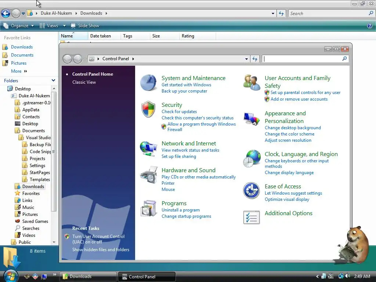The image size is (376, 282).
Task: Click the Security shield icon
Action: click(x=148, y=109)
